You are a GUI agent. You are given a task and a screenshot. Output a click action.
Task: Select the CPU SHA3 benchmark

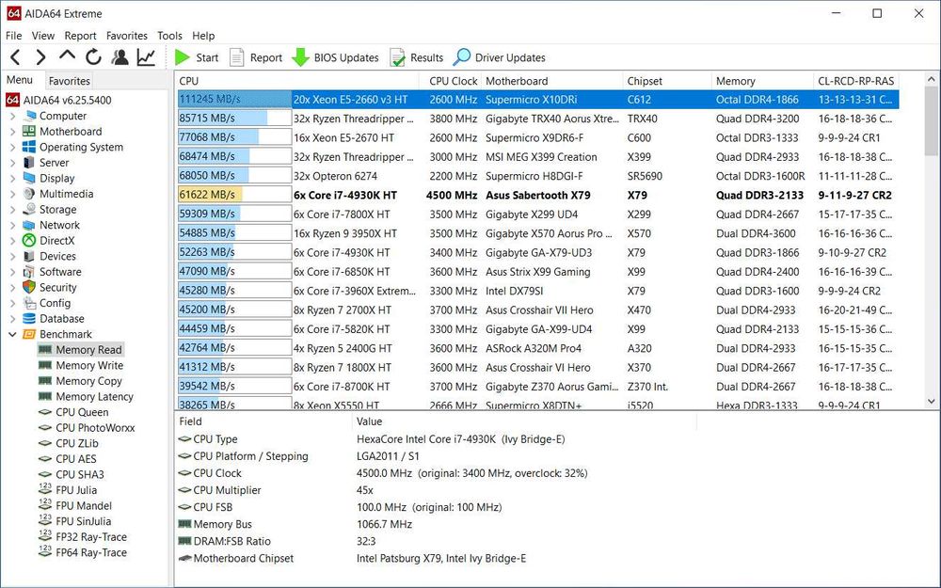pyautogui.click(x=71, y=474)
